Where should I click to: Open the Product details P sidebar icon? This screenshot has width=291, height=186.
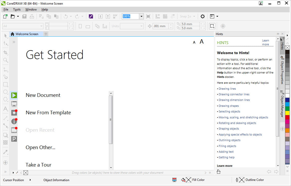[14, 139]
